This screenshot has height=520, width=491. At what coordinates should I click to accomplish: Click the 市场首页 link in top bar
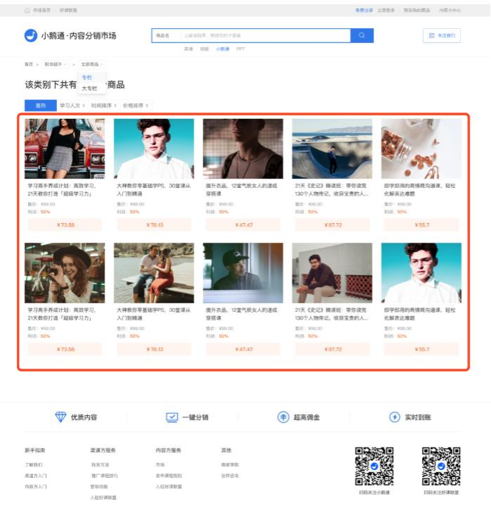click(42, 11)
